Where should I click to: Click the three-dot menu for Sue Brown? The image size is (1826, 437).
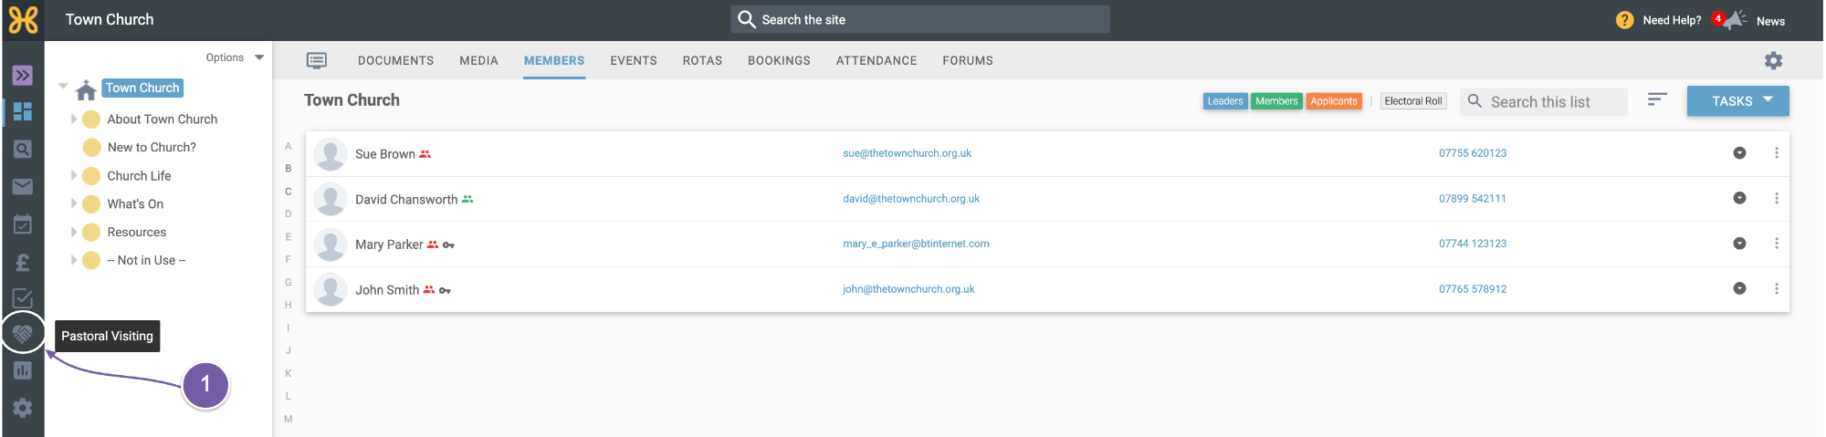1776,153
